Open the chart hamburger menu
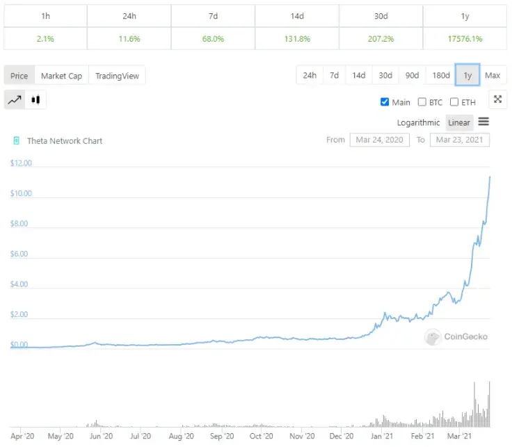The height and width of the screenshot is (447, 512). [483, 122]
